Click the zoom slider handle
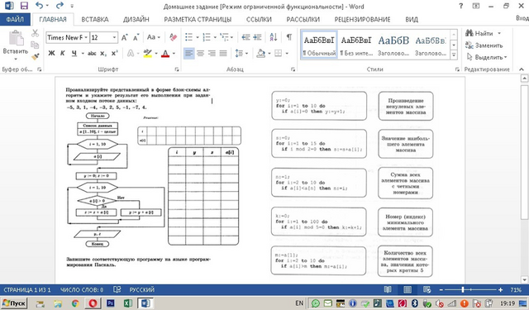The height and width of the screenshot is (310, 529). (463, 290)
